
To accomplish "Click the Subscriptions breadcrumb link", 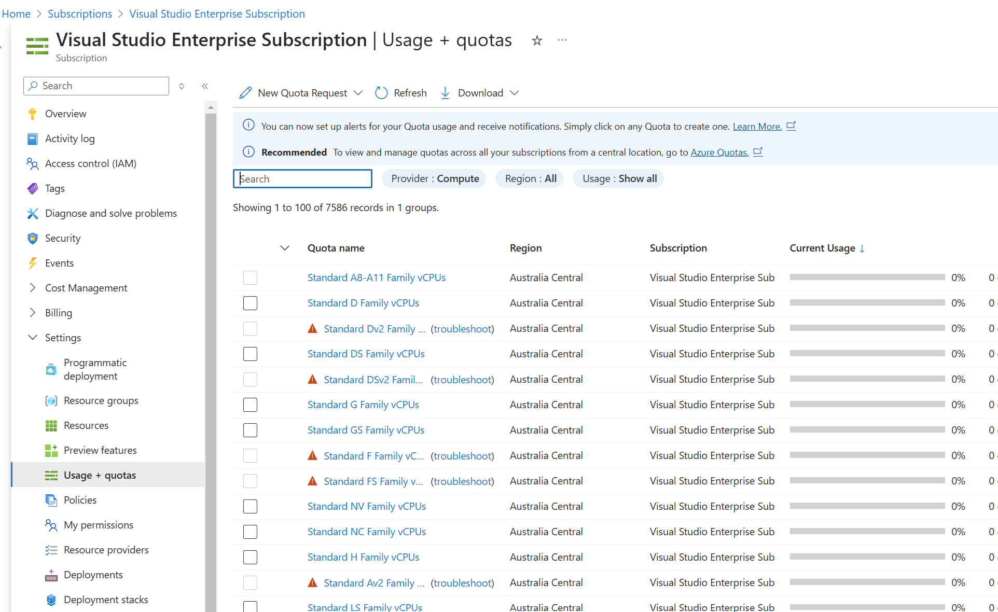I will pyautogui.click(x=80, y=13).
